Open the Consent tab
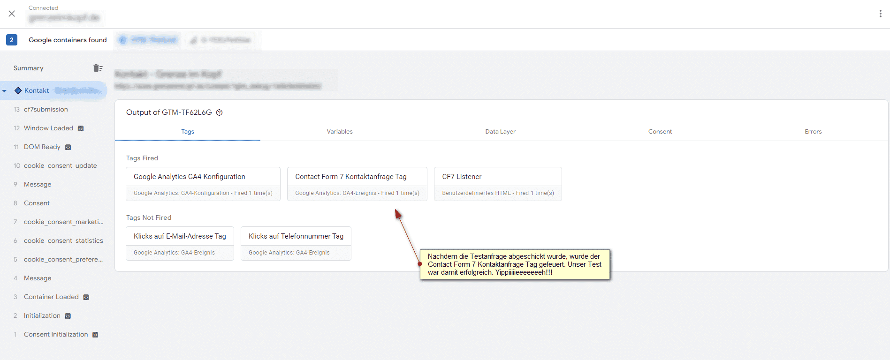This screenshot has width=890, height=360. (660, 132)
